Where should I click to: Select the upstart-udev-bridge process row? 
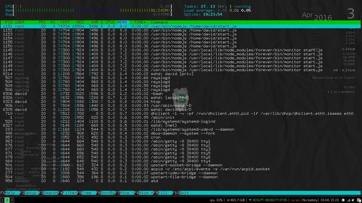[x=181, y=173]
